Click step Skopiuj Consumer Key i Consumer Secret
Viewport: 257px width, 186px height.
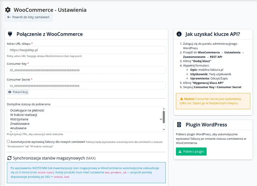(x=212, y=87)
